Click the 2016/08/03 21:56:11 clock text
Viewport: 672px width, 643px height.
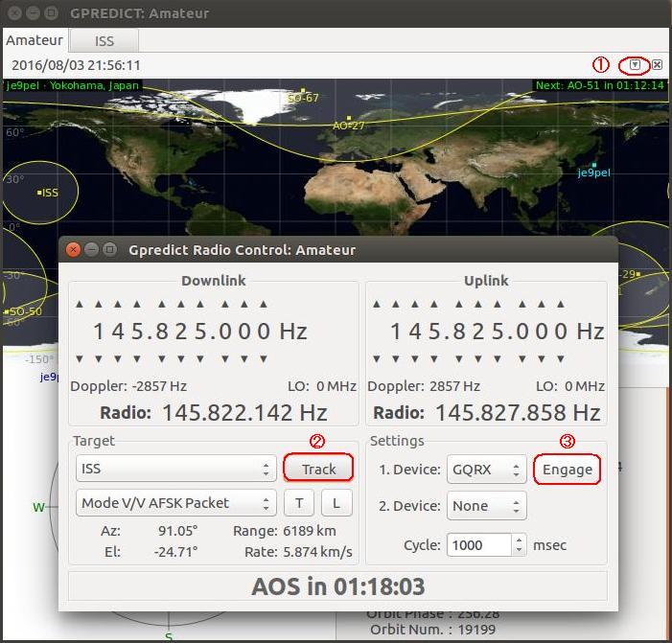point(76,65)
